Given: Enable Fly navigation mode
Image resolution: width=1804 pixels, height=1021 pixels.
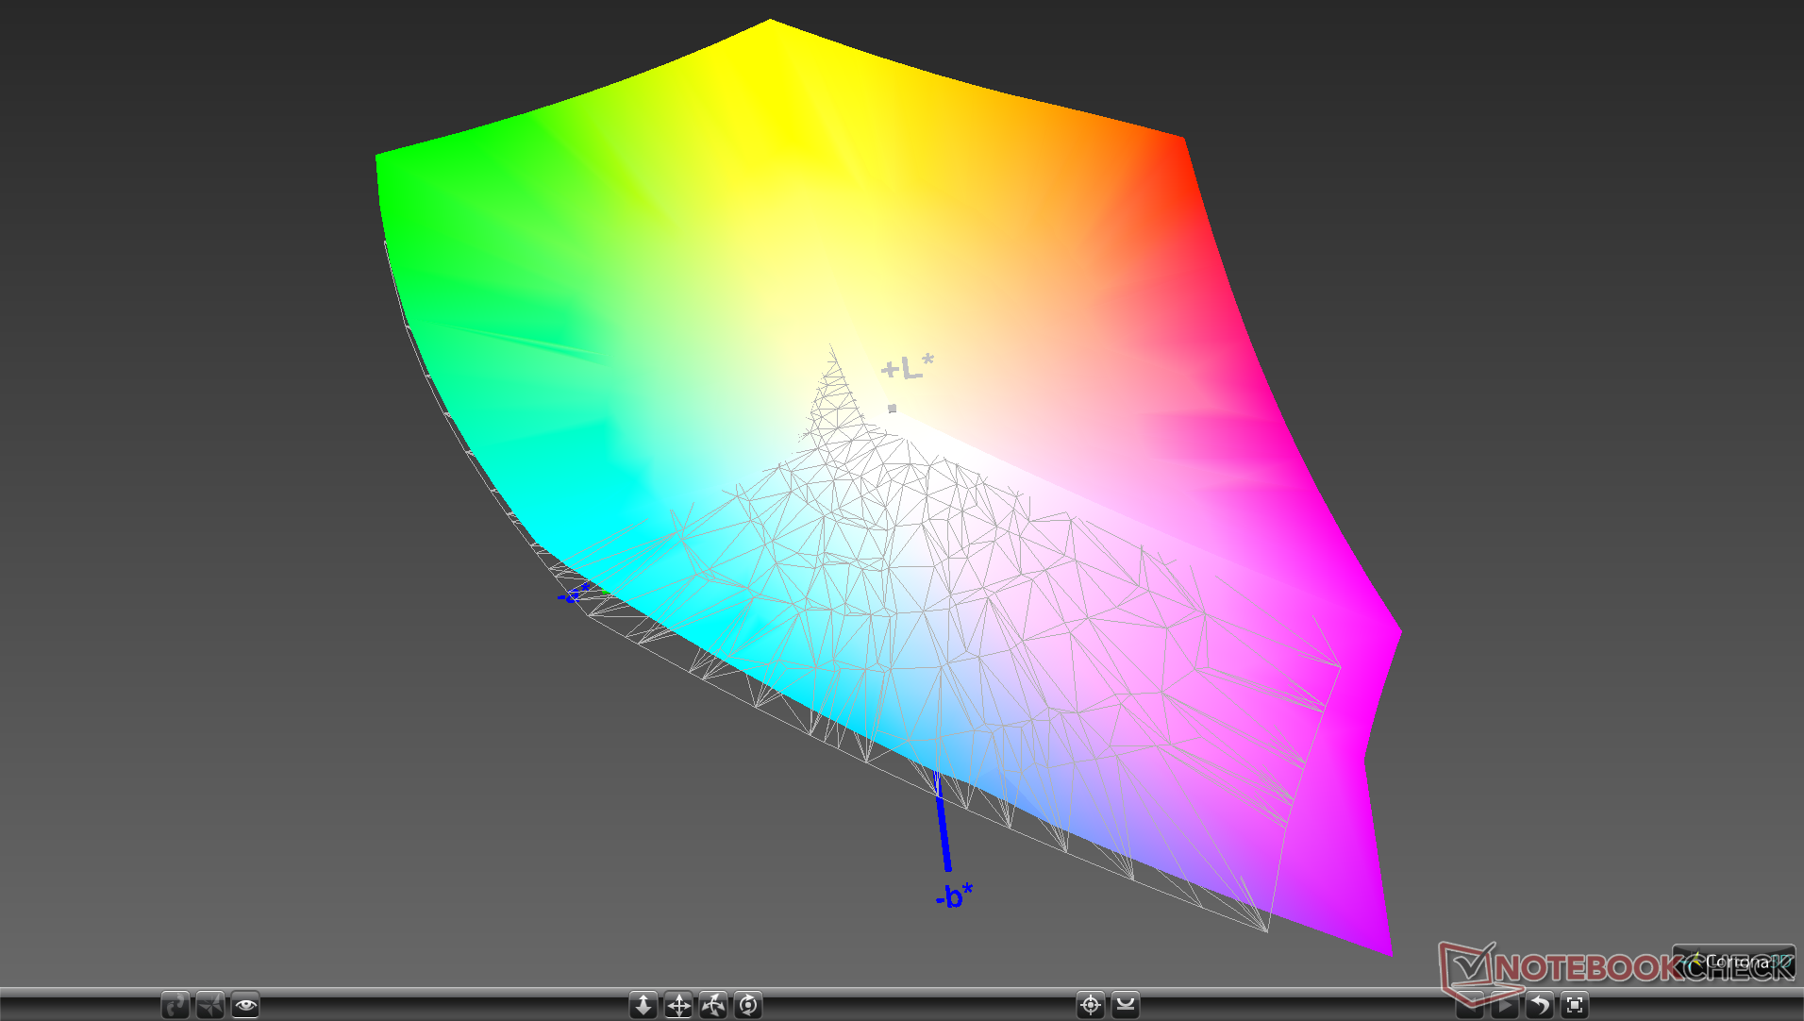Looking at the screenshot, I should (x=210, y=1005).
